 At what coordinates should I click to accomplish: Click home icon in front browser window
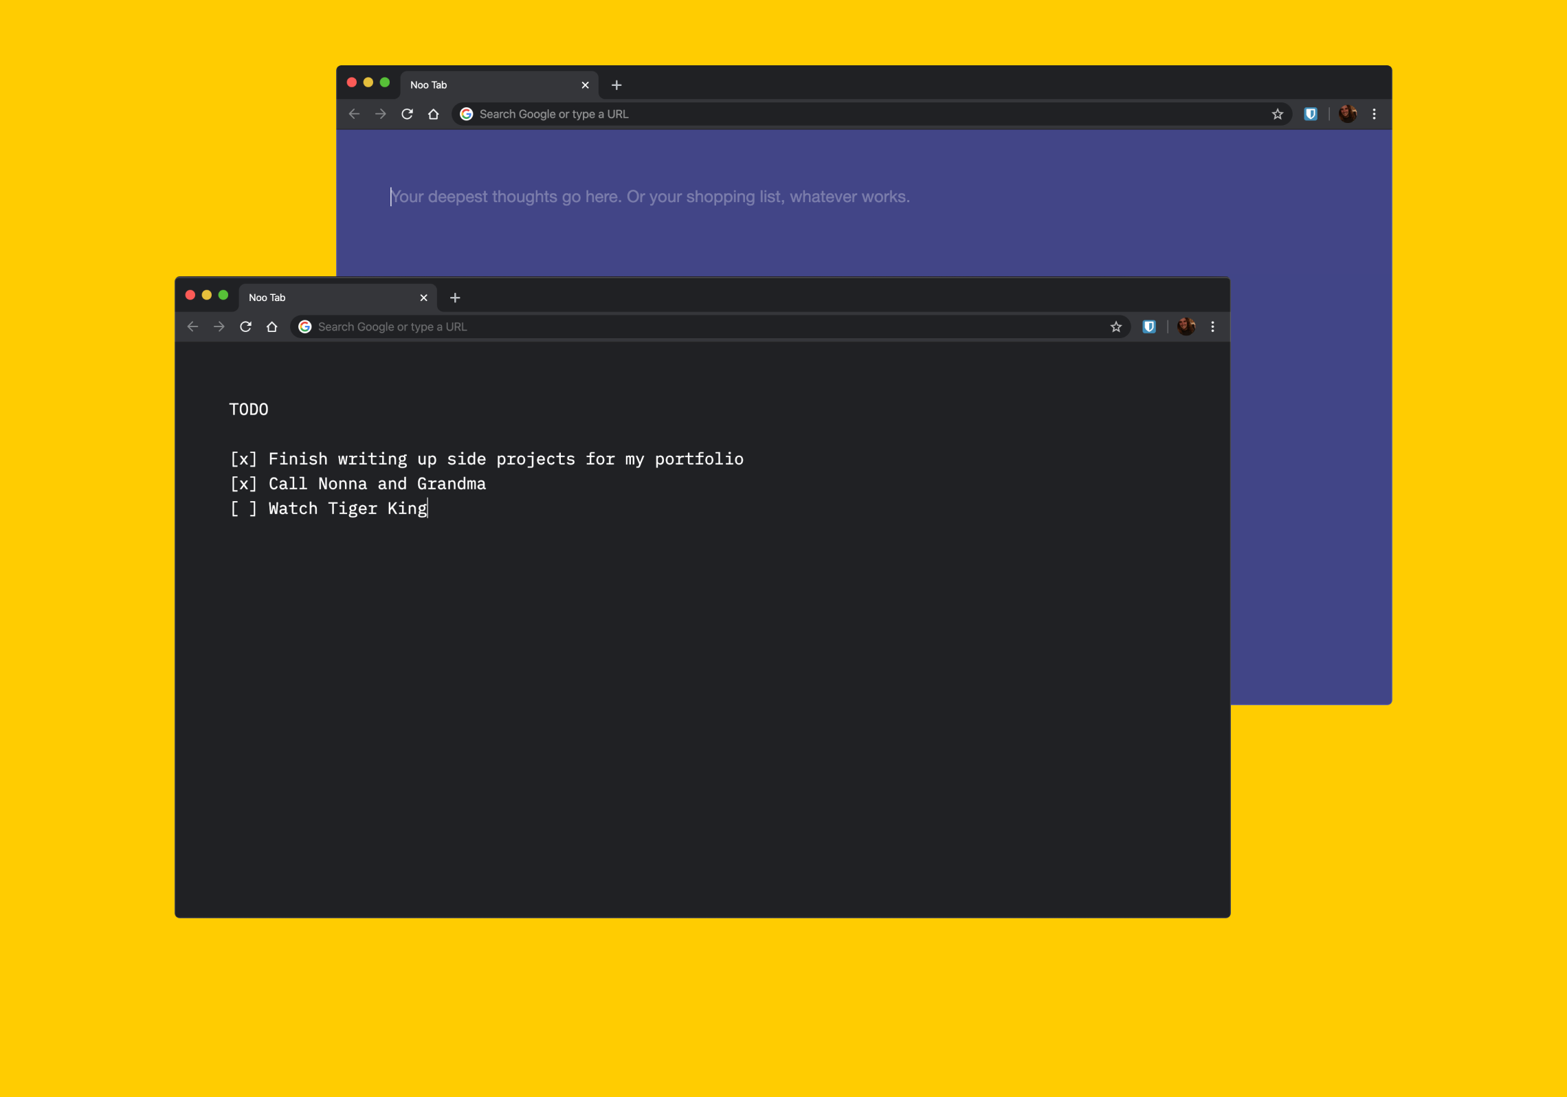(x=272, y=326)
